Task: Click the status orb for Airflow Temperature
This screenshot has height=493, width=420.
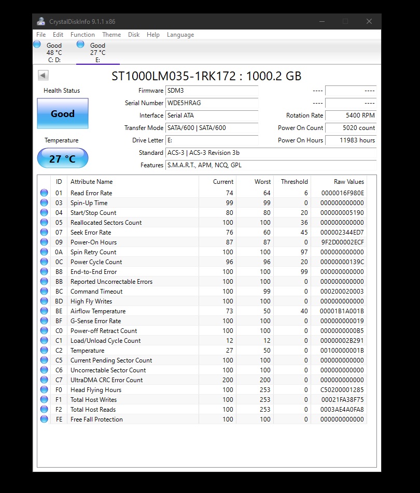Action: point(44,311)
